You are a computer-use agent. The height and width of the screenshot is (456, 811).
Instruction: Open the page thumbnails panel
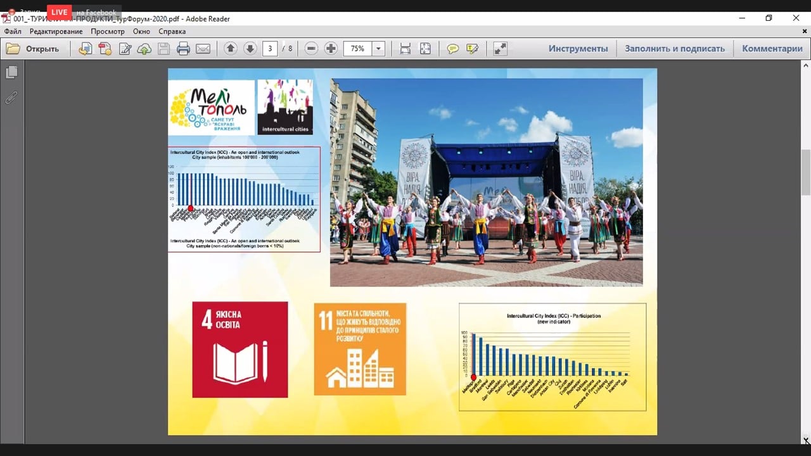click(x=11, y=73)
